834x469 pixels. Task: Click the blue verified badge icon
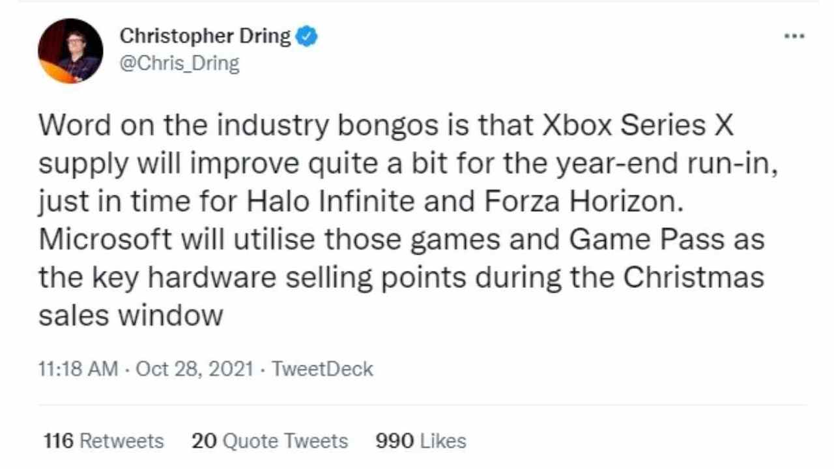(x=307, y=36)
